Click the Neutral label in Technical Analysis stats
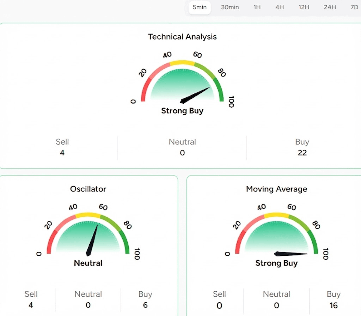The width and height of the screenshot is (361, 316). tap(182, 142)
